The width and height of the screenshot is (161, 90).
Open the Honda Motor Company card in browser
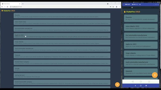62,62
